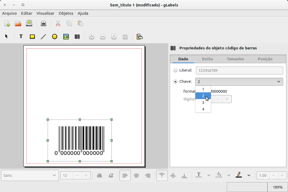
Task: Select the Literal radio button
Action: 175,71
